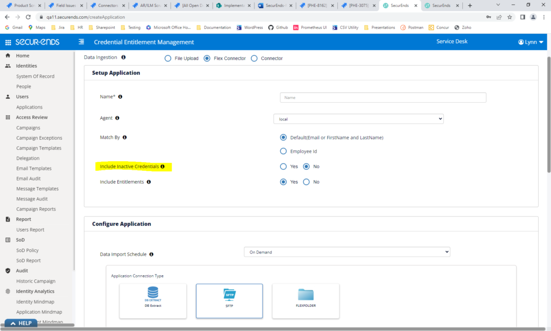Open the Github bookmark
The width and height of the screenshot is (551, 331).
click(x=278, y=27)
